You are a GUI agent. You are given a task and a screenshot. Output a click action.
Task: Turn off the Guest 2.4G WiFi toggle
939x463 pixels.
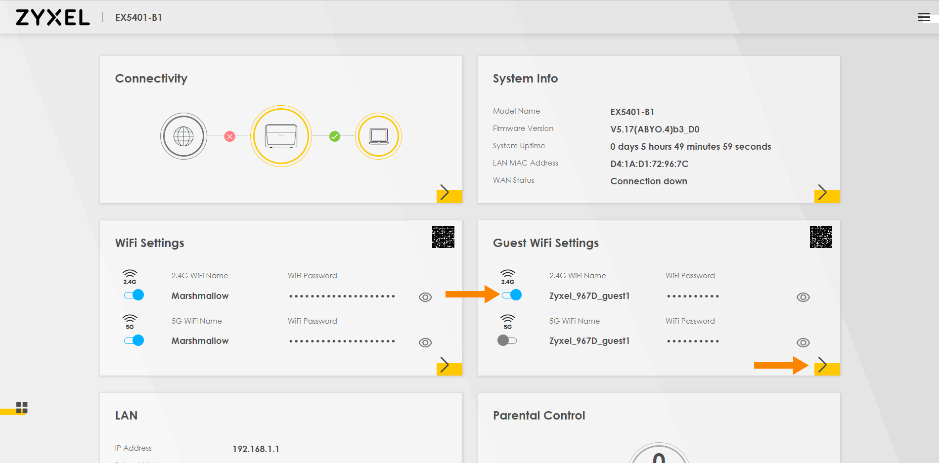click(x=512, y=295)
